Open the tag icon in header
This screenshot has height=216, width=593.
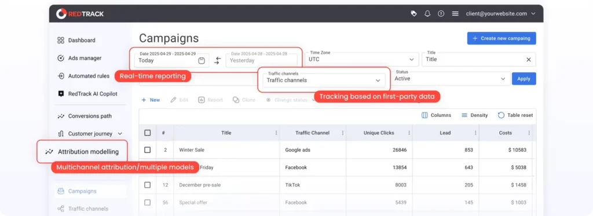point(413,14)
